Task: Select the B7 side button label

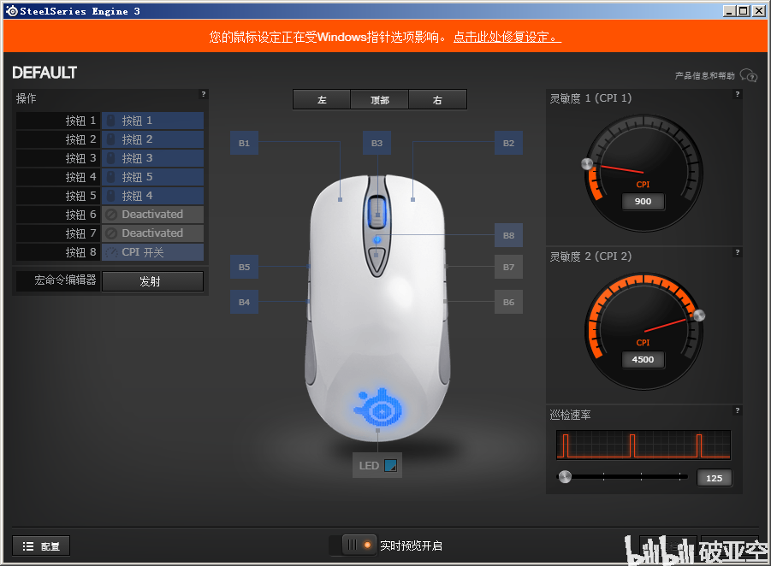Action: (508, 268)
